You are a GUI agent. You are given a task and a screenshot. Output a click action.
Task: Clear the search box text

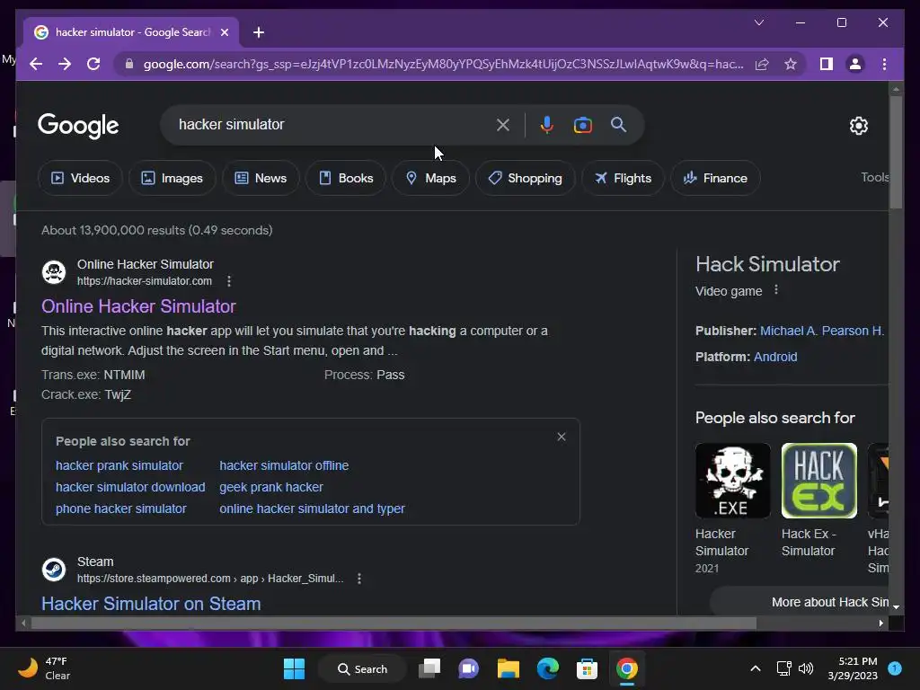coord(503,124)
